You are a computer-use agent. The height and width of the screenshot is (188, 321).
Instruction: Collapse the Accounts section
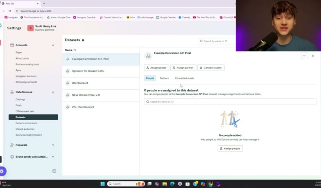click(53, 45)
